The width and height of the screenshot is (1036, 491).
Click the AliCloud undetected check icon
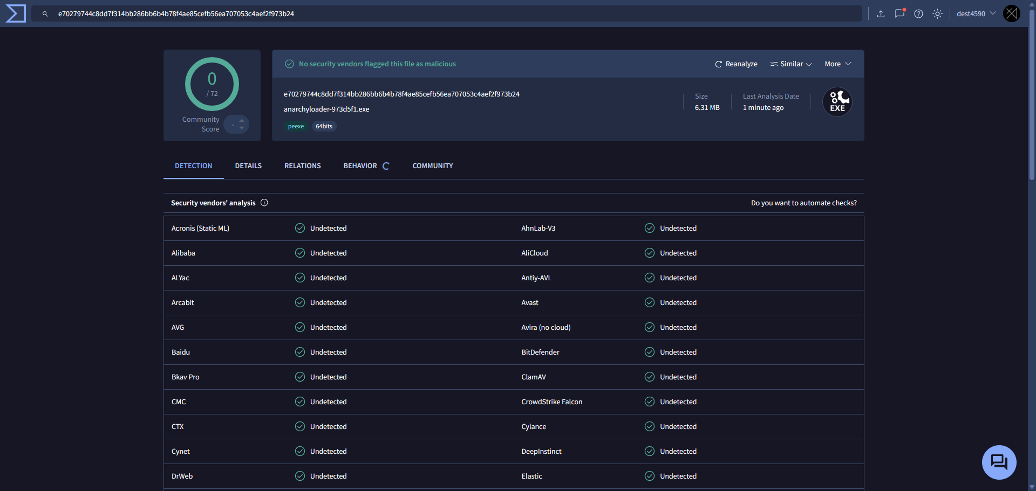(x=650, y=253)
